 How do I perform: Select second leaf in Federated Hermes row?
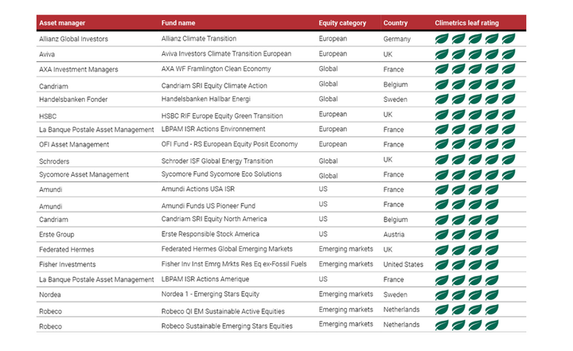458,250
